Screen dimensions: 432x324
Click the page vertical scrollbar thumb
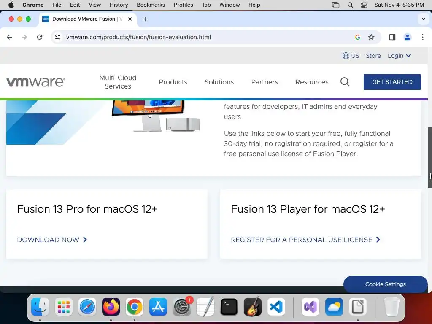429,157
